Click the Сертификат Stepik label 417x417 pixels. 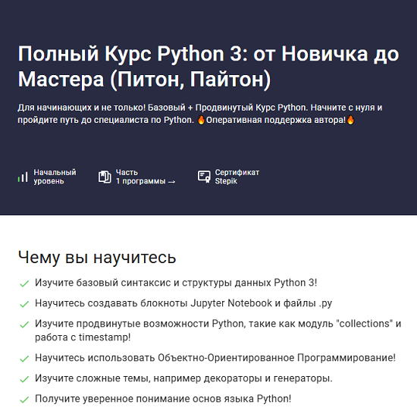pyautogui.click(x=237, y=177)
